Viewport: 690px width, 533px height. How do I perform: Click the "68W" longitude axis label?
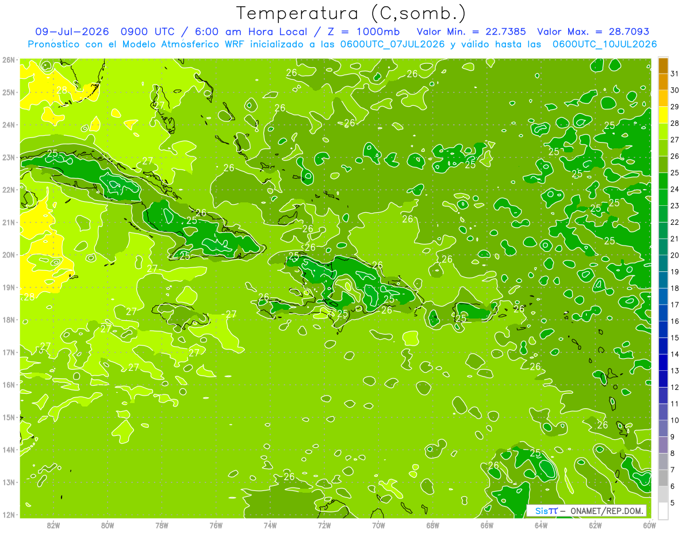(x=433, y=525)
